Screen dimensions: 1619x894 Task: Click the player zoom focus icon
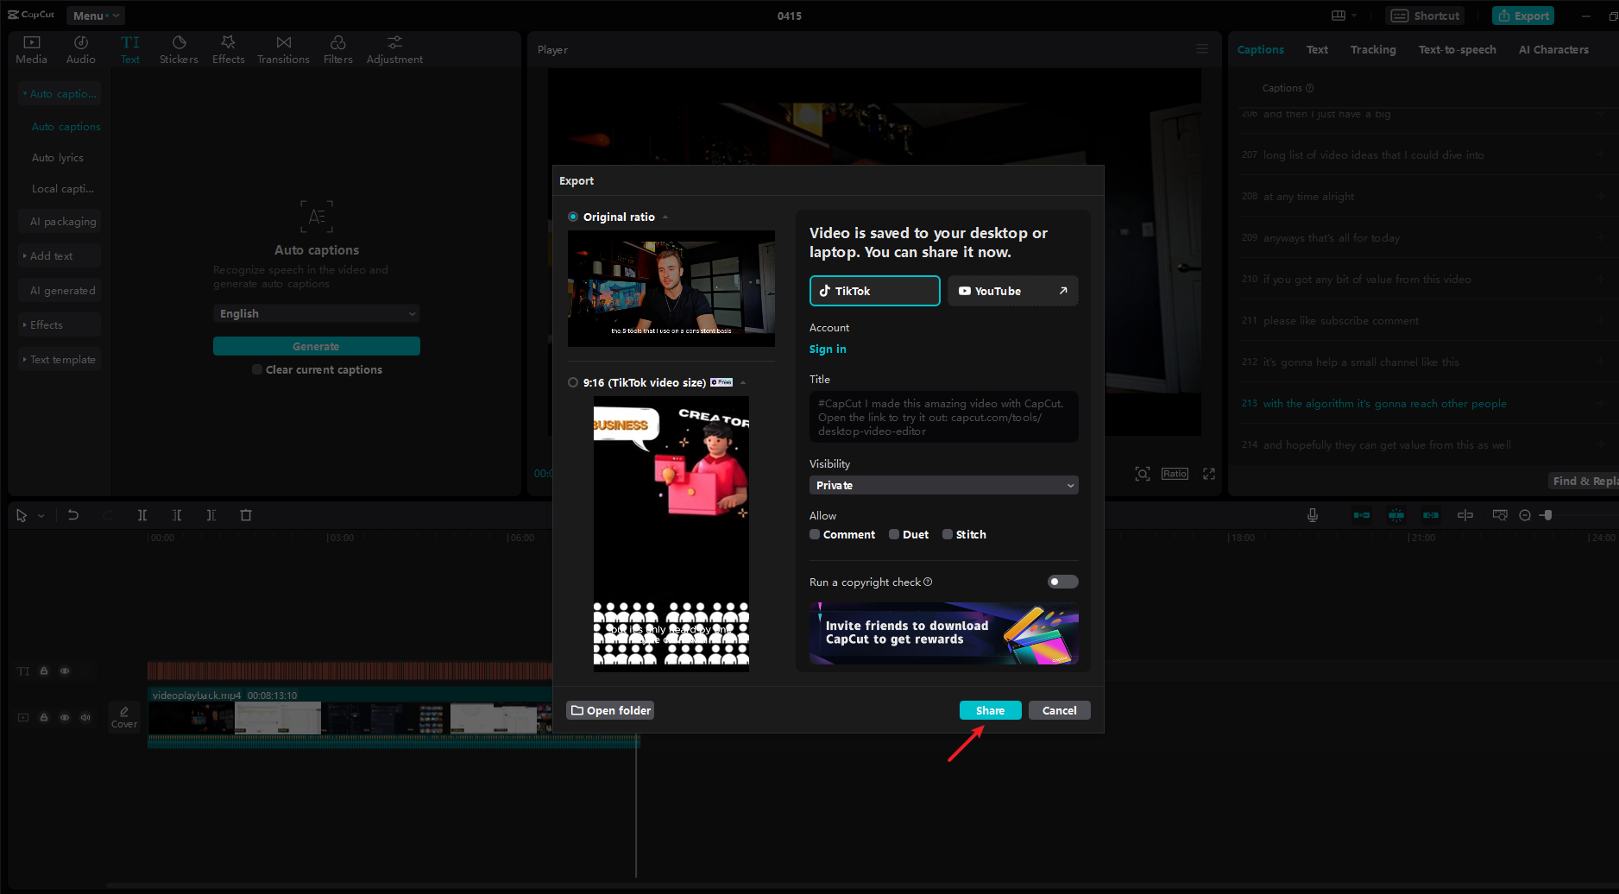pyautogui.click(x=1143, y=474)
